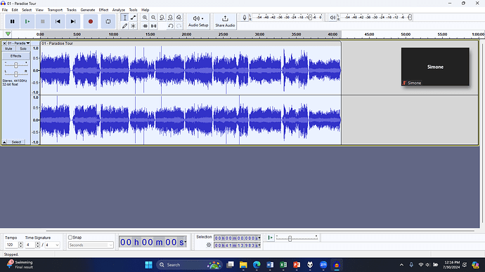485x272 pixels.
Task: Open the Select menu
Action: [x=27, y=10]
